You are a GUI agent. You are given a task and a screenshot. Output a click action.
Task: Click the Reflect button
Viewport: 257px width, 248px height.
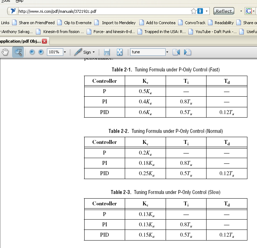pos(224,11)
